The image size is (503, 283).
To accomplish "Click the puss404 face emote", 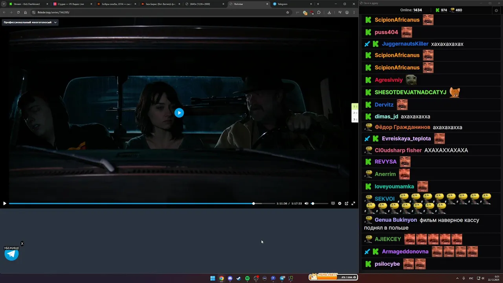I will tap(407, 32).
